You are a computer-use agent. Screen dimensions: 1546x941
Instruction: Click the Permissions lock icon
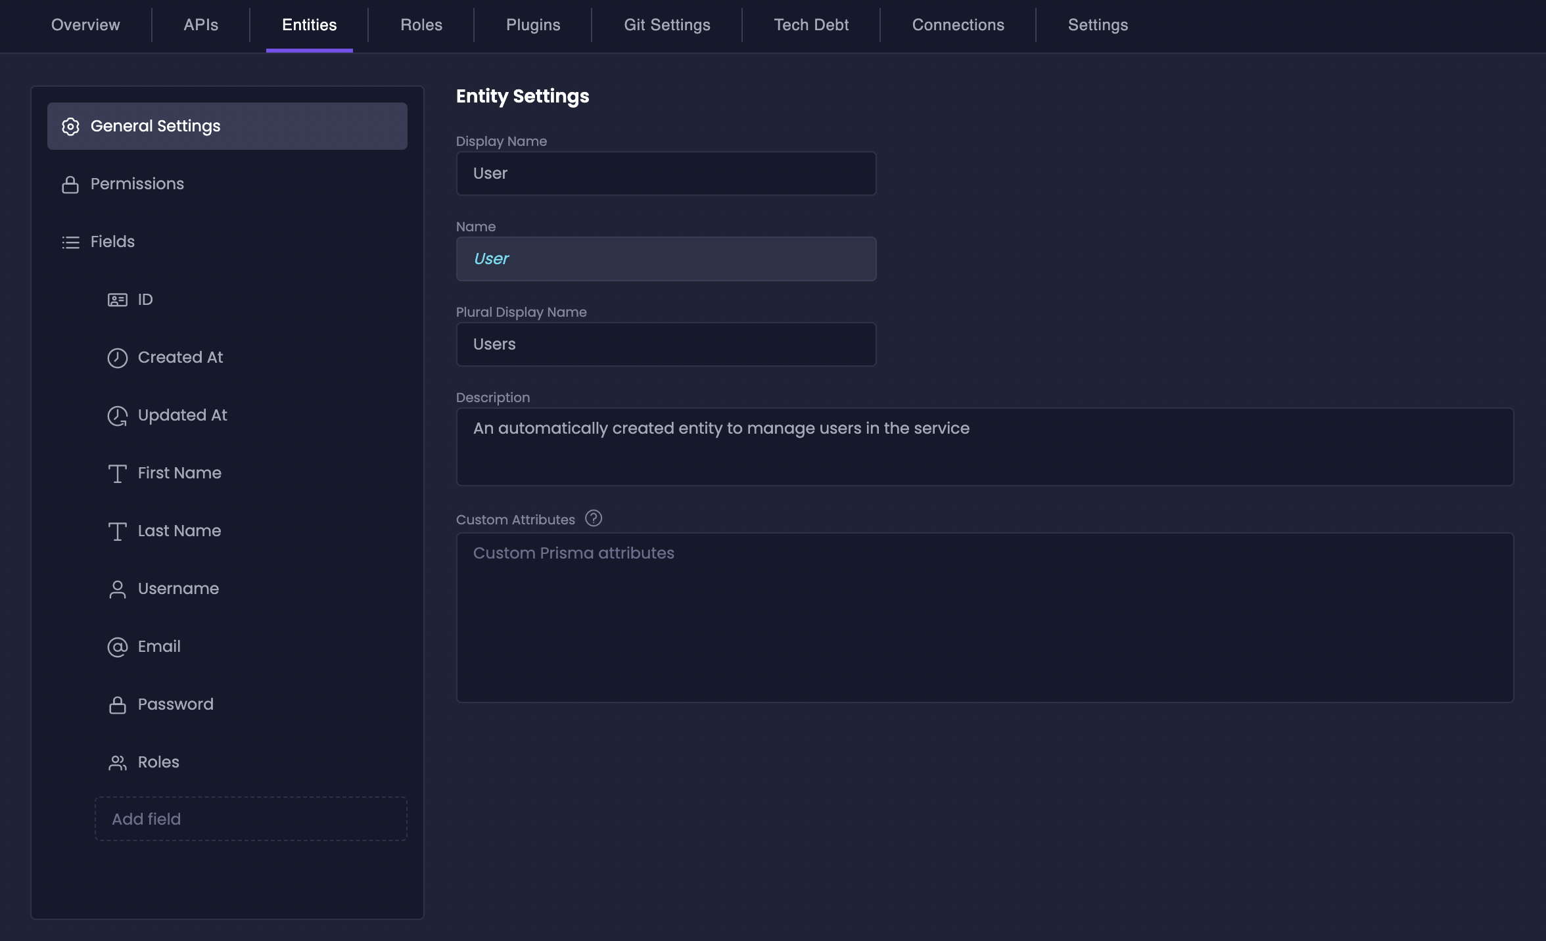click(x=70, y=185)
